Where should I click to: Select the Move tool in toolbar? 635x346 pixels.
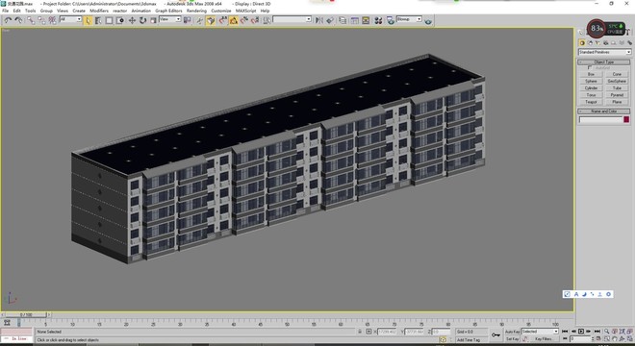(x=132, y=20)
